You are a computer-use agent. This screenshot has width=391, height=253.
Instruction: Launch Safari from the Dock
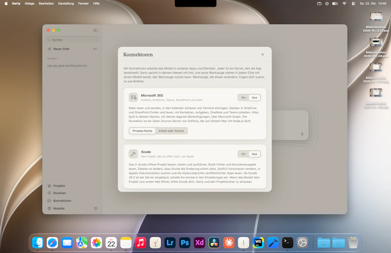click(x=52, y=243)
